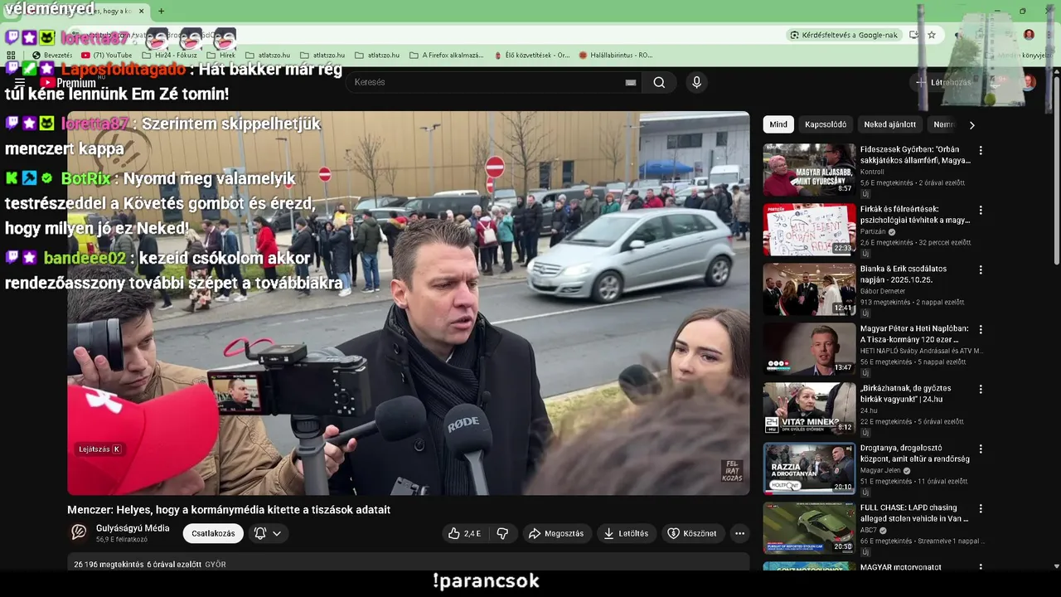Select the Mind filter chip
The width and height of the screenshot is (1061, 597).
pos(778,124)
